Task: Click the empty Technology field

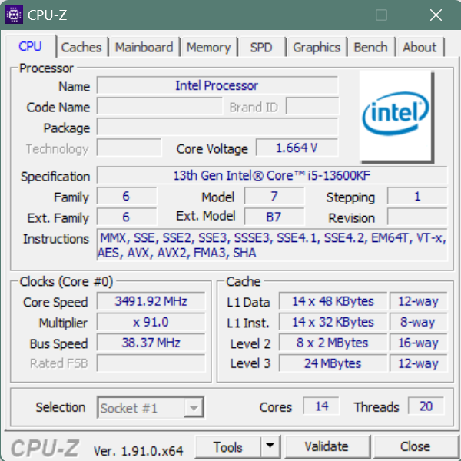Action: tap(129, 148)
